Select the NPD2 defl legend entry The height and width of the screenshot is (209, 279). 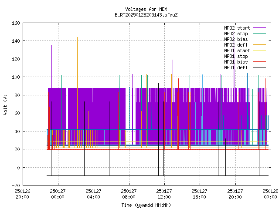[x=236, y=45]
